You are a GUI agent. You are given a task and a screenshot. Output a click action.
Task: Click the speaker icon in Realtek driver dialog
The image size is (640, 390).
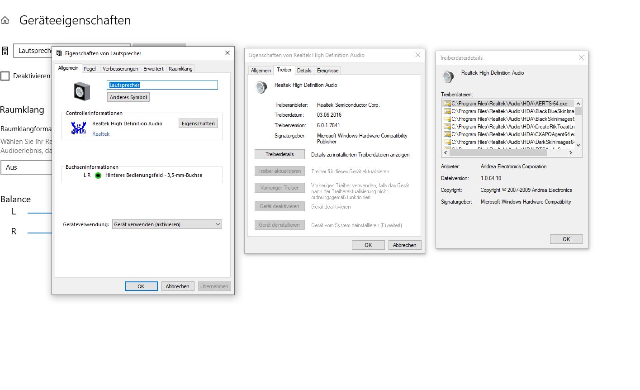261,87
